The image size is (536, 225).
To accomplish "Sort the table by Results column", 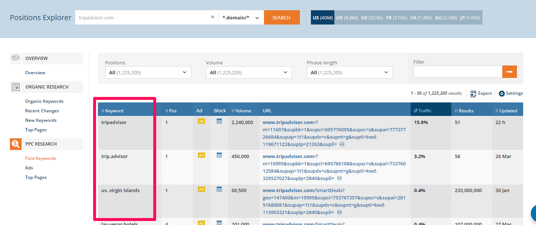I will point(464,111).
